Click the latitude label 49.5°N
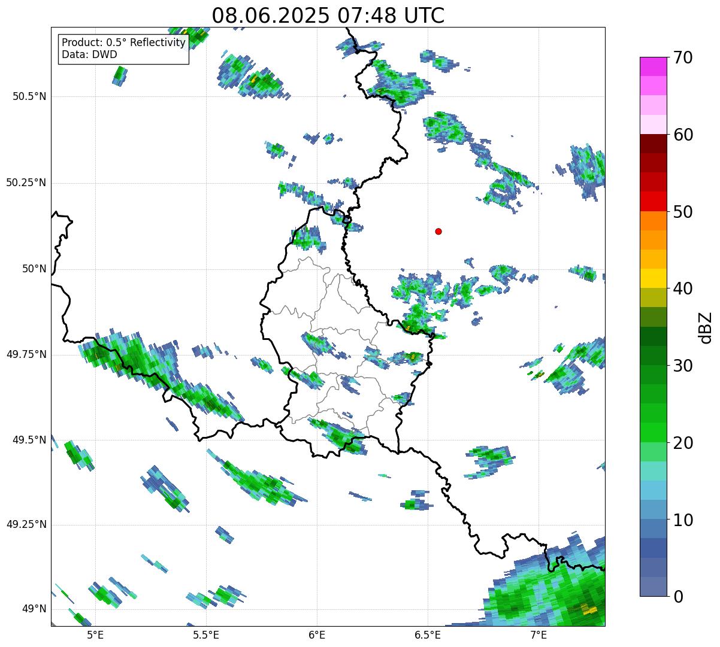 pyautogui.click(x=29, y=440)
